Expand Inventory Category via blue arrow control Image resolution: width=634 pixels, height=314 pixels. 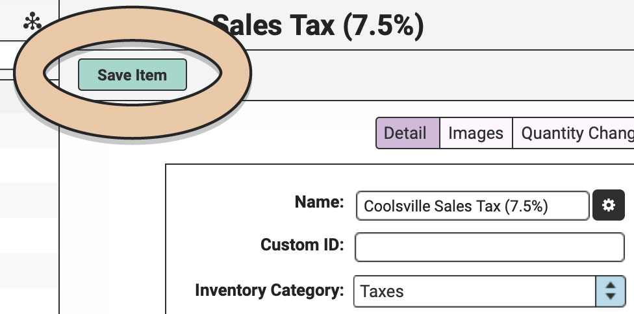(x=610, y=291)
